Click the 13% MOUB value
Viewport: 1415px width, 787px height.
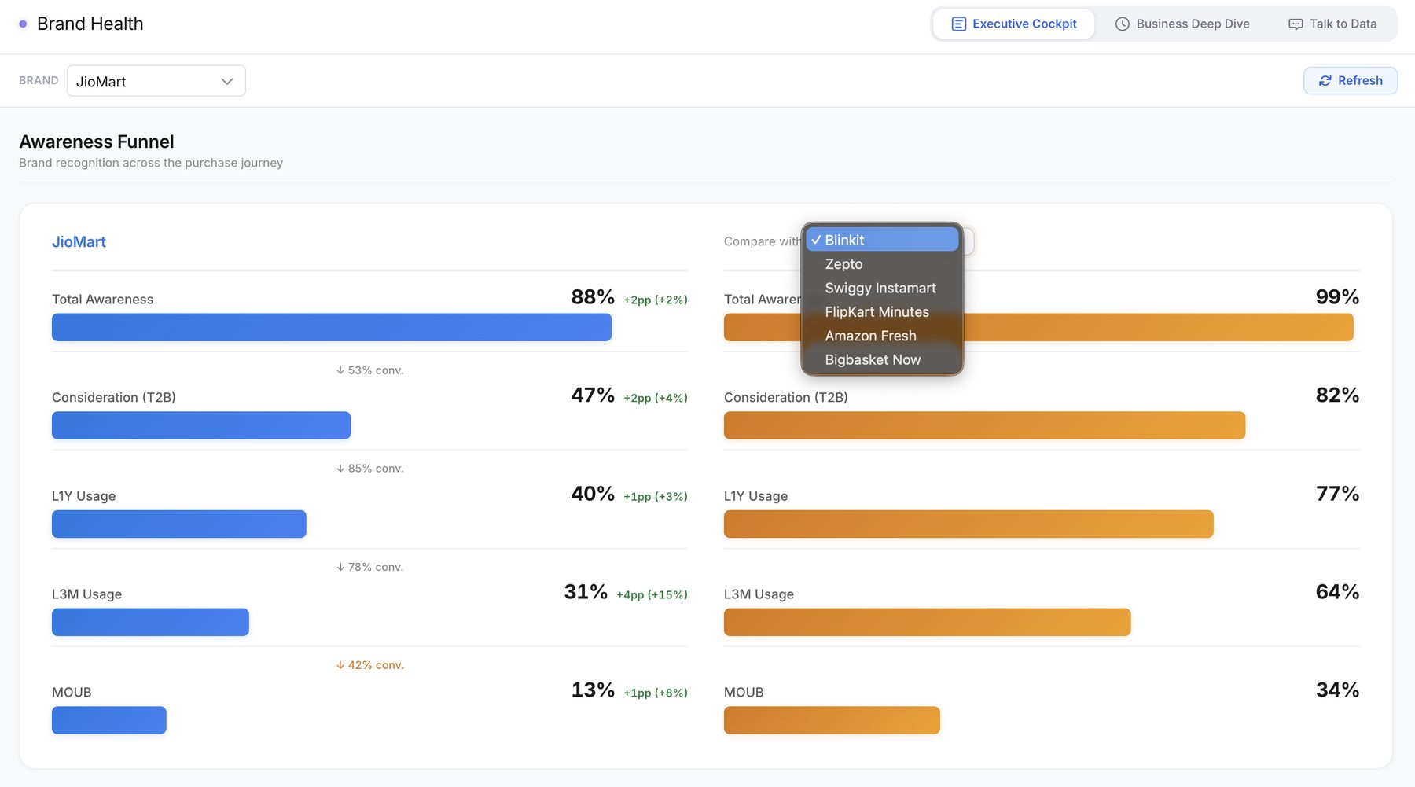tap(593, 690)
